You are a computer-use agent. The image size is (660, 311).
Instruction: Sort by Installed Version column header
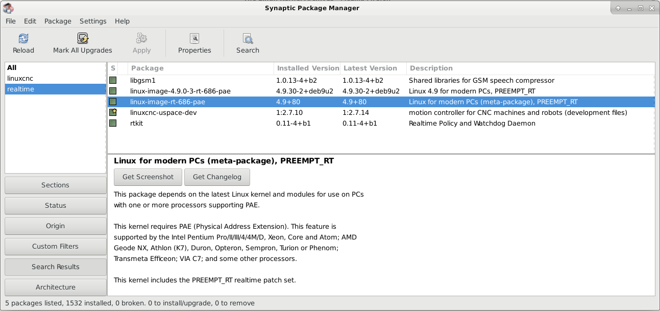(307, 68)
